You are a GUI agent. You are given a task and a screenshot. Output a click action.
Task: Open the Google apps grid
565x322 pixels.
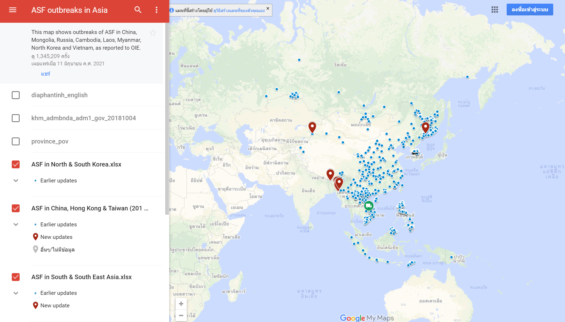[x=495, y=10]
